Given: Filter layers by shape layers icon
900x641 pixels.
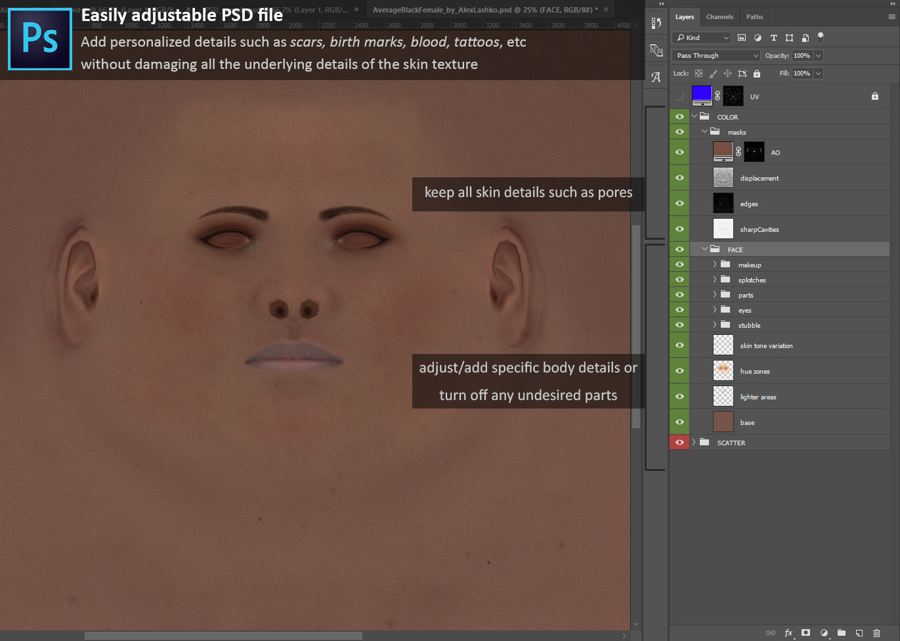Looking at the screenshot, I should [x=789, y=37].
